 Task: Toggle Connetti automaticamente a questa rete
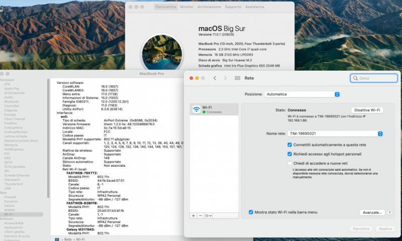289,145
